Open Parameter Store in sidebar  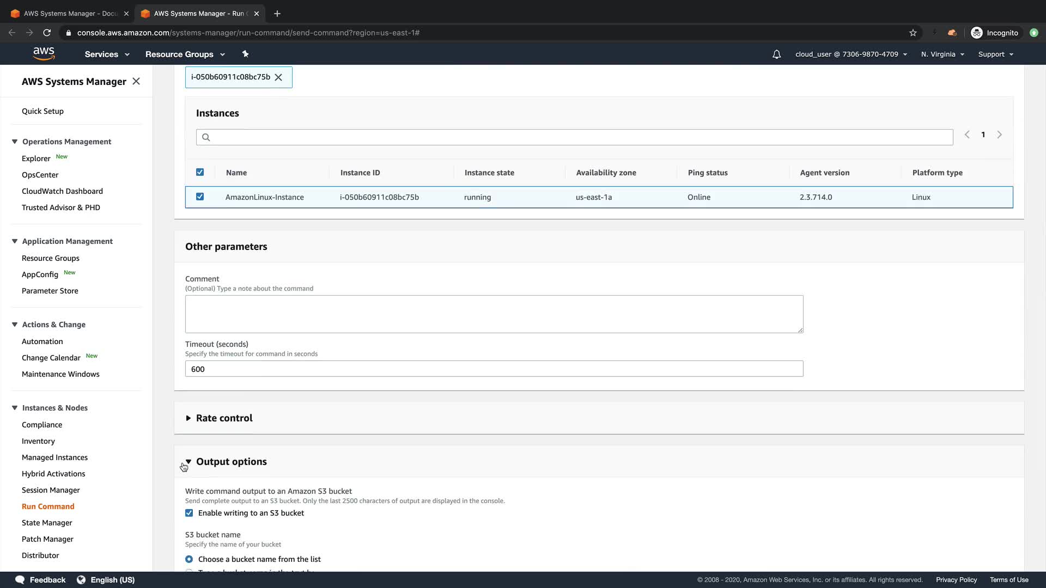tap(50, 291)
